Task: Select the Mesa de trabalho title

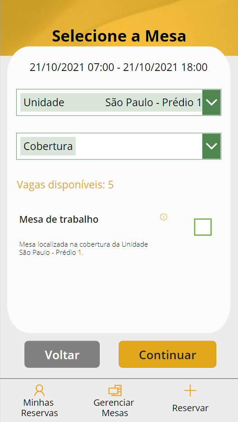Action: click(59, 220)
